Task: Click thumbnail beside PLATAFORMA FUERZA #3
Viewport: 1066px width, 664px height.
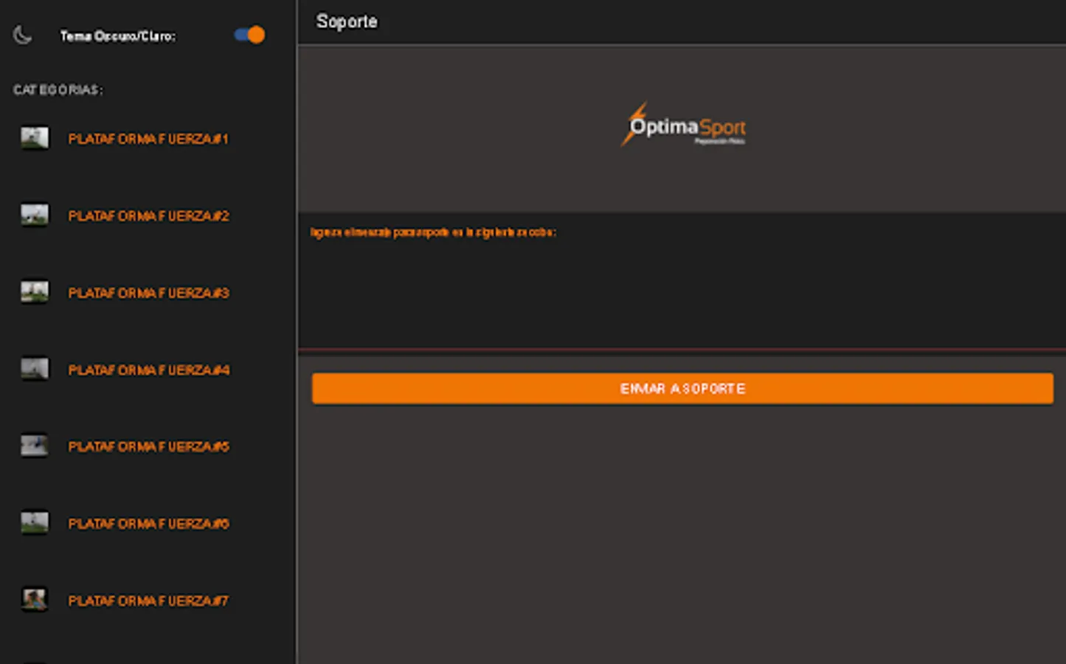Action: 34,292
